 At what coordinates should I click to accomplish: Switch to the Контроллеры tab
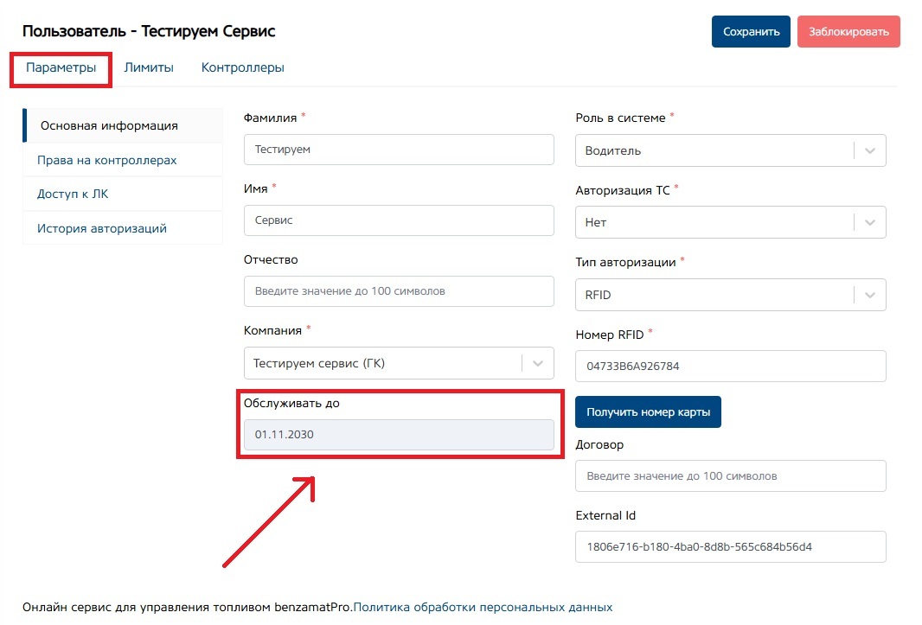pyautogui.click(x=242, y=68)
